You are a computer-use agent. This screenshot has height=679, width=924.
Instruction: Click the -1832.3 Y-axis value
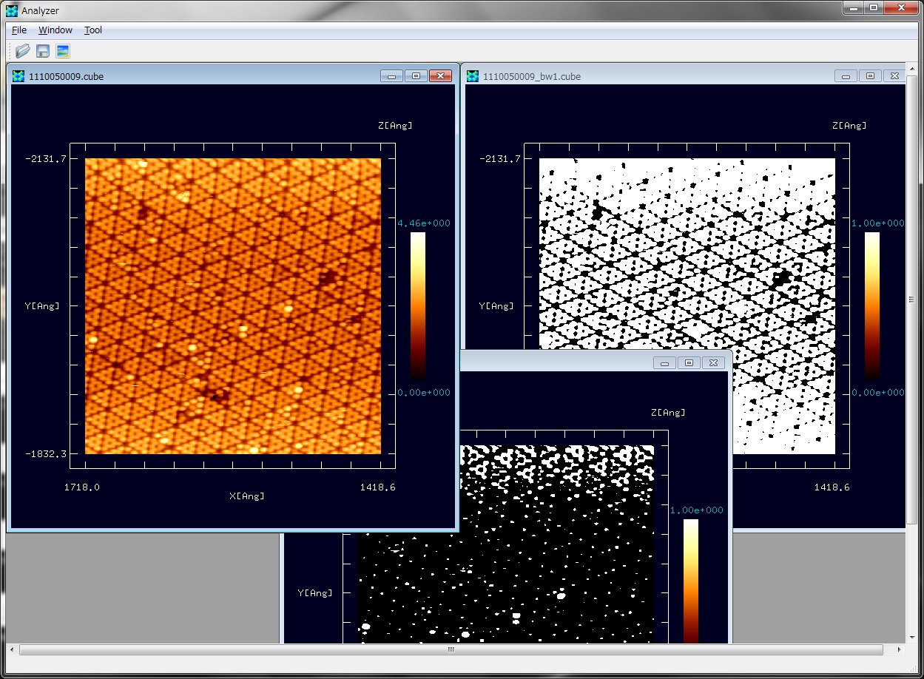pos(45,453)
